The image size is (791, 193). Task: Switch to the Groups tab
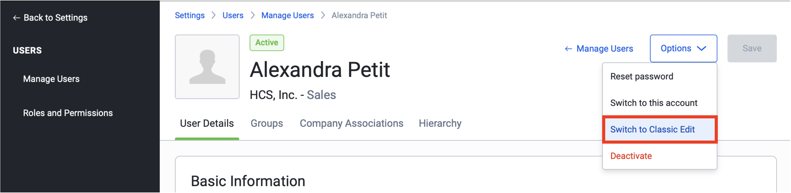point(267,123)
